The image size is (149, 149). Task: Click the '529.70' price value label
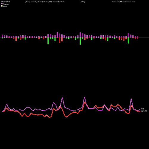[x=144, y=111]
